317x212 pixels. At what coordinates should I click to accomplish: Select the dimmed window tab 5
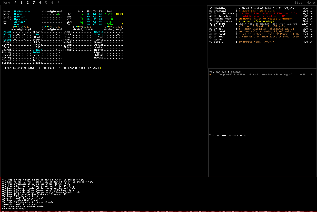tap(46, 3)
